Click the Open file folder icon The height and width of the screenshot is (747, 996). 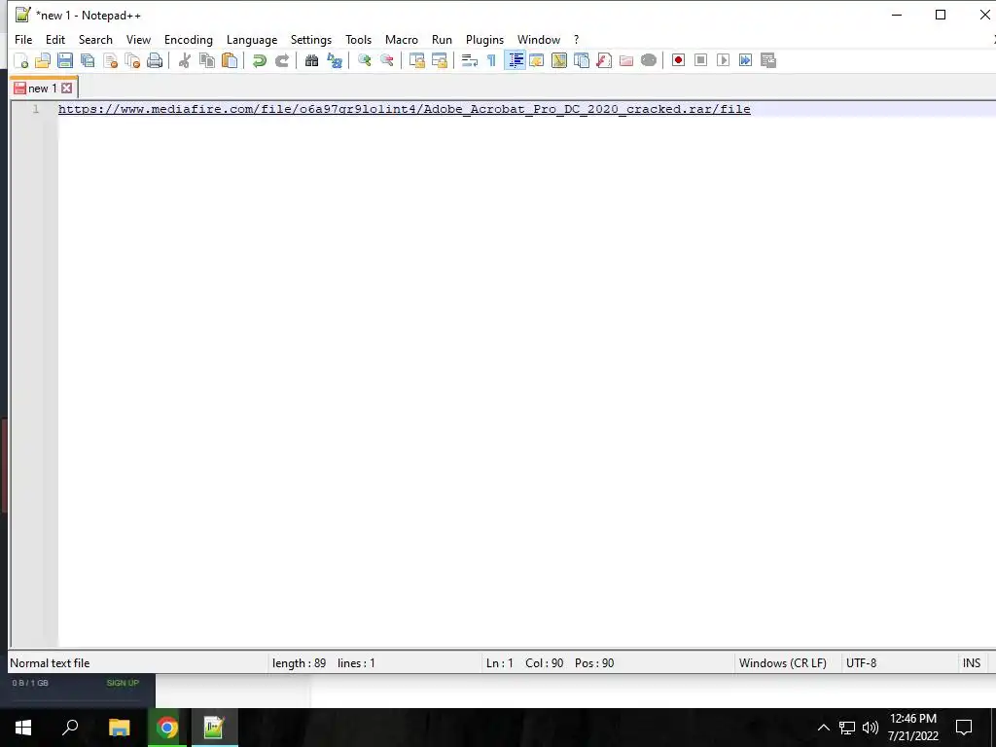click(43, 60)
